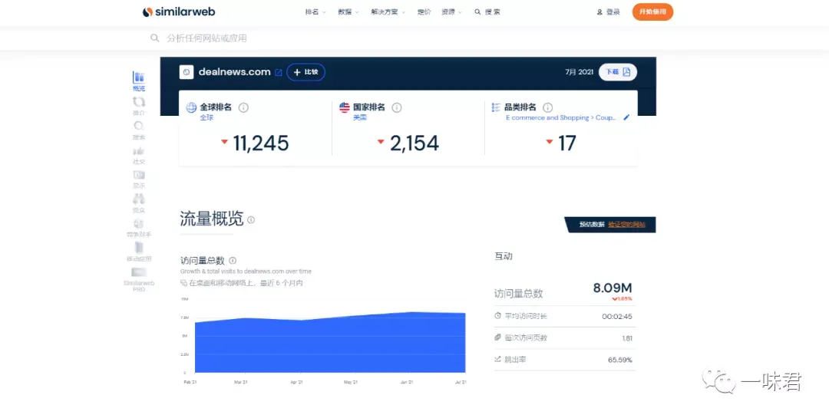
Task: Show info for 品类排名
Action: pos(548,107)
